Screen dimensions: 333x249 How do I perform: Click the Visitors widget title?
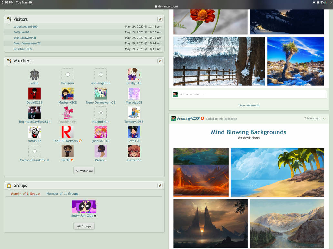point(21,19)
